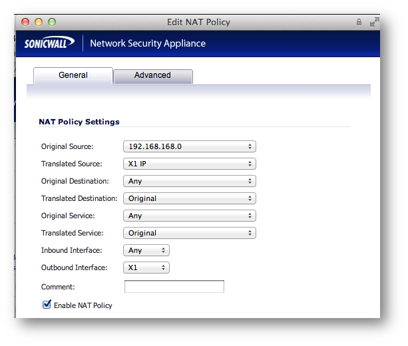Choose the Inbound Interface dropdown
Screen dimensions: 408x346
tap(146, 250)
